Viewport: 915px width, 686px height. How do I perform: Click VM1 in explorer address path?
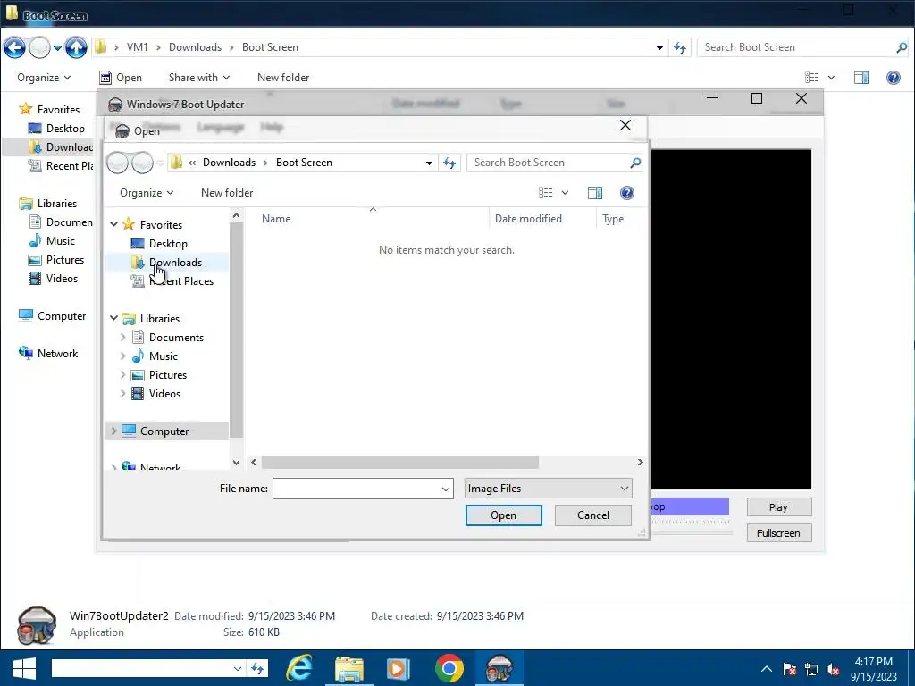click(137, 47)
